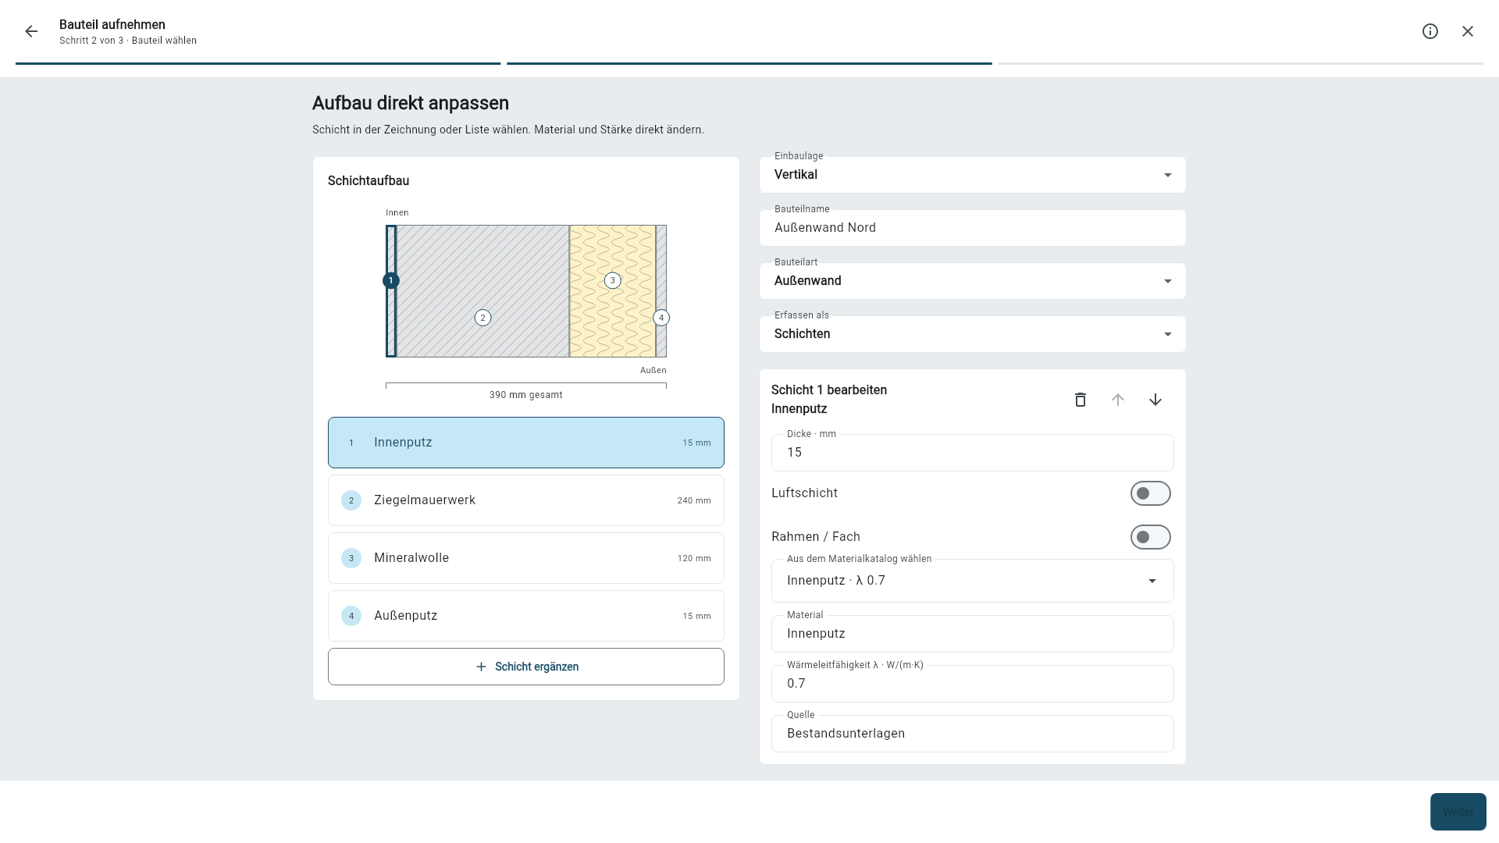1499x843 pixels.
Task: Delete layer 1 with trash icon
Action: pos(1081,400)
